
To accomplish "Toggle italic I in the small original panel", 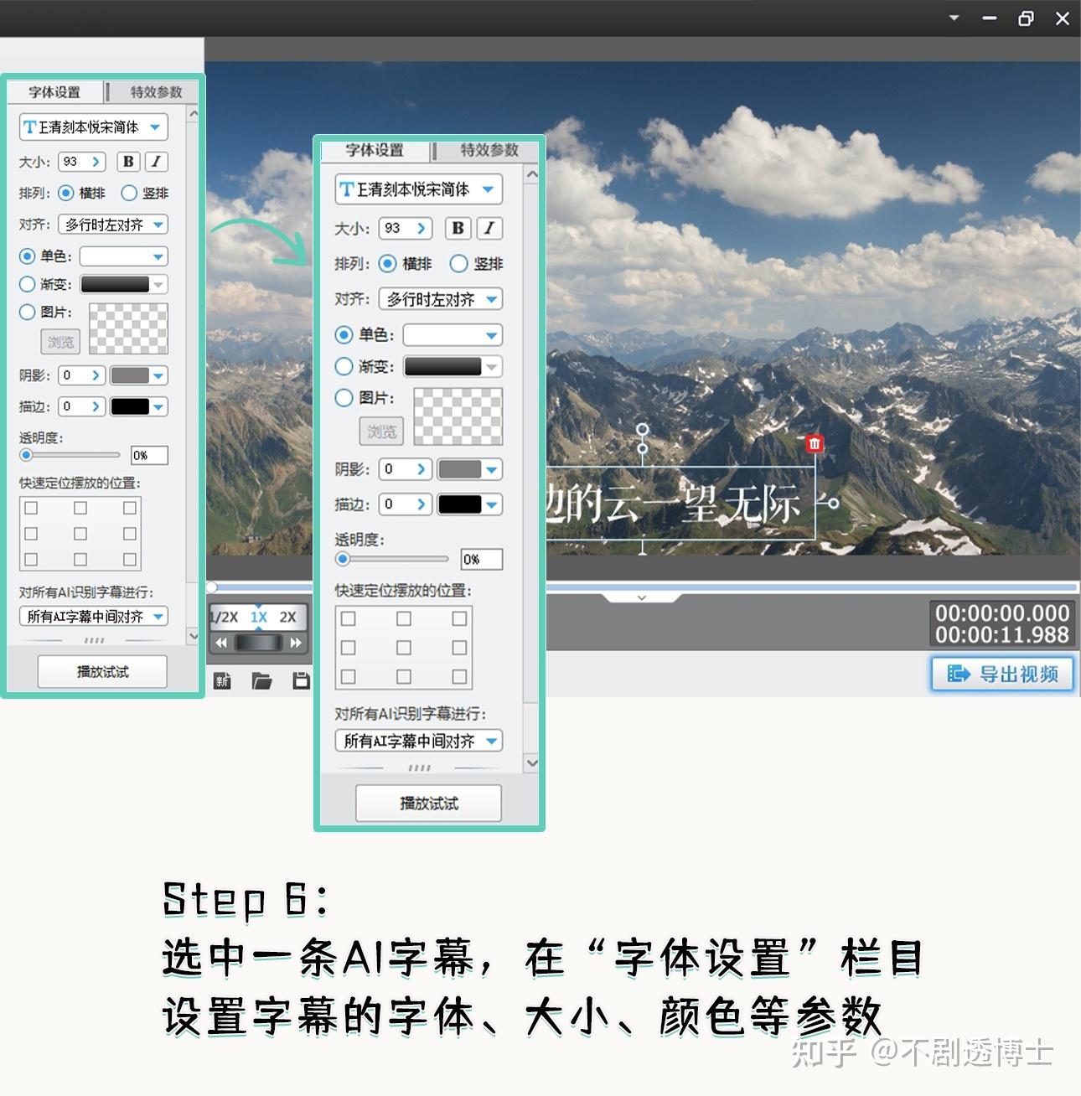I will pos(156,162).
